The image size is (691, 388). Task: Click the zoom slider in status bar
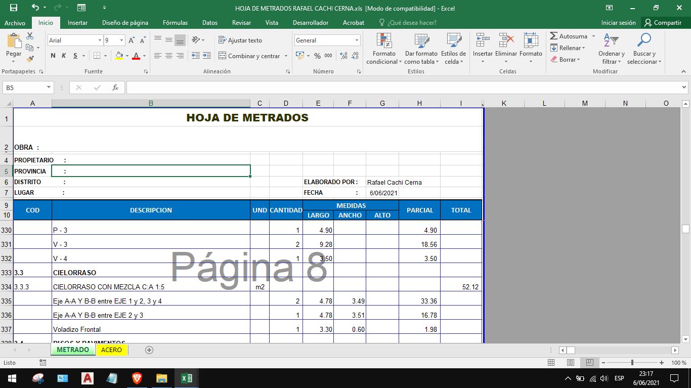(632, 363)
